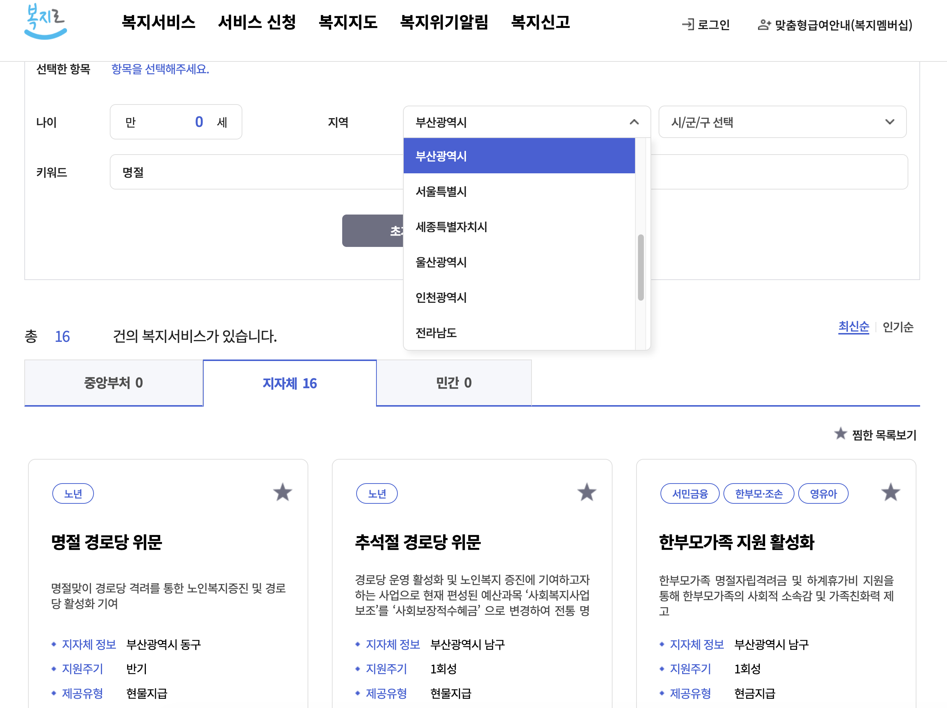This screenshot has width=947, height=708.
Task: Click the 노년 tag on first card
Action: [x=73, y=494]
